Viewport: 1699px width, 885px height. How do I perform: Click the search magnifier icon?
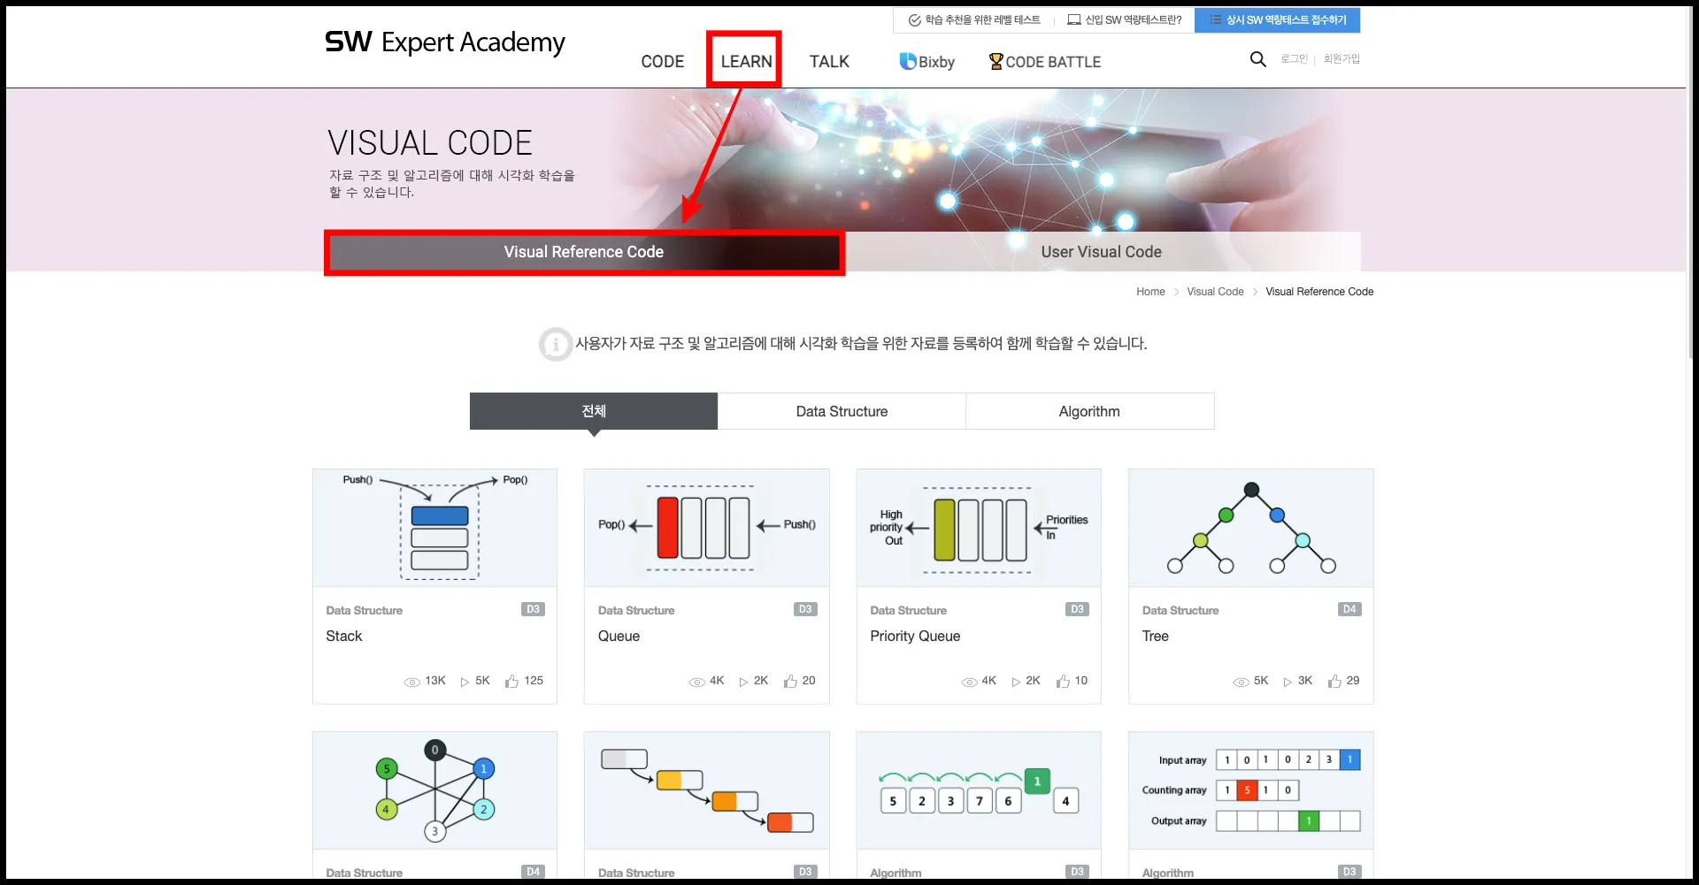1257,59
